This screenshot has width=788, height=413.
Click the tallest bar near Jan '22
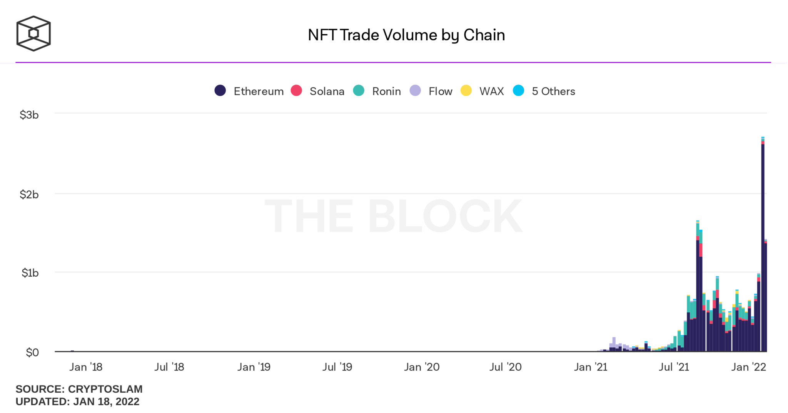(763, 246)
